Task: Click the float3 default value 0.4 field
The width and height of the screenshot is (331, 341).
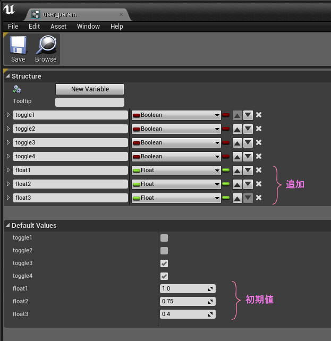Action: 188,314
